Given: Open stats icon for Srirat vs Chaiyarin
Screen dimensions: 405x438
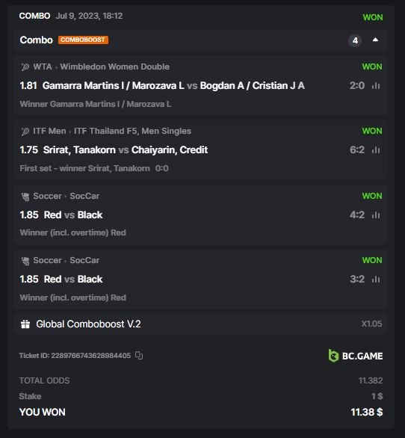Looking at the screenshot, I should point(376,150).
